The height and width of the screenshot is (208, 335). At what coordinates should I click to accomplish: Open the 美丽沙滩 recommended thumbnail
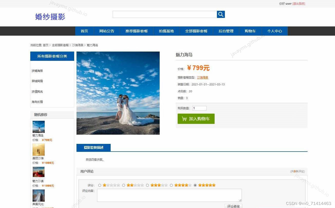(39, 150)
